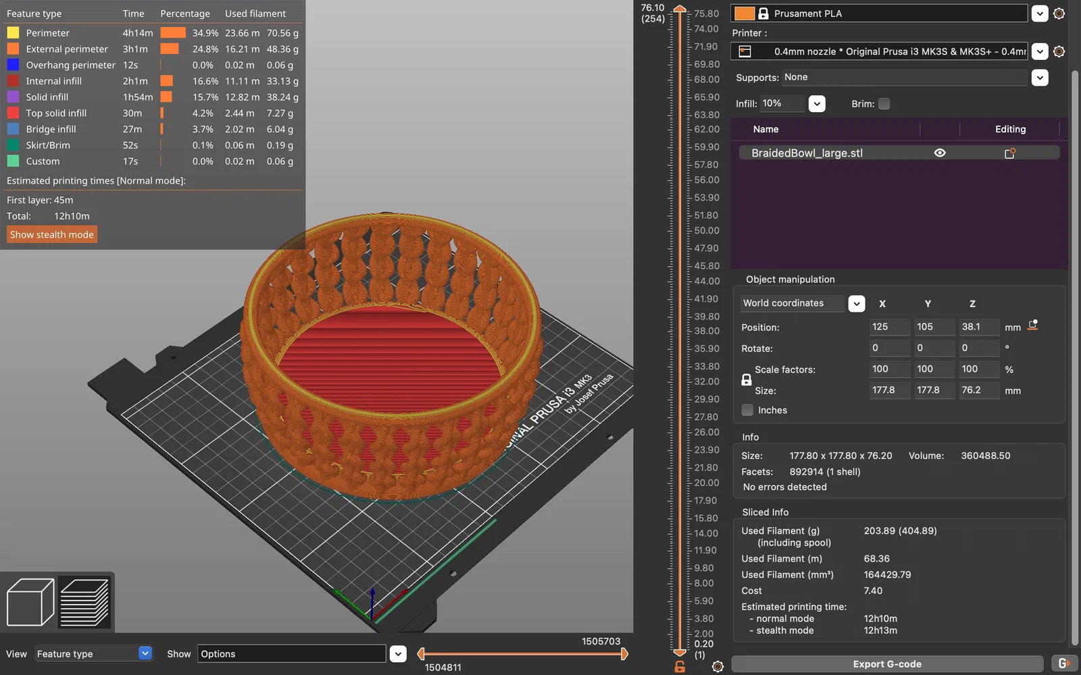Switch to the 3D editor view cube icon
Screen dimensions: 1081x675
30,602
